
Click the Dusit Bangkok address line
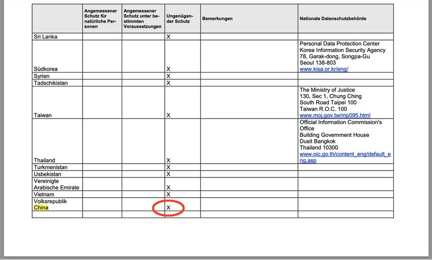(x=317, y=141)
